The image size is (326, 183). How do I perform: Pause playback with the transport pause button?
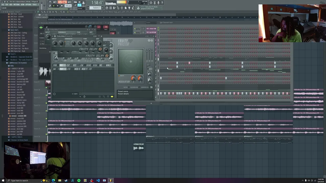click(x=54, y=6)
